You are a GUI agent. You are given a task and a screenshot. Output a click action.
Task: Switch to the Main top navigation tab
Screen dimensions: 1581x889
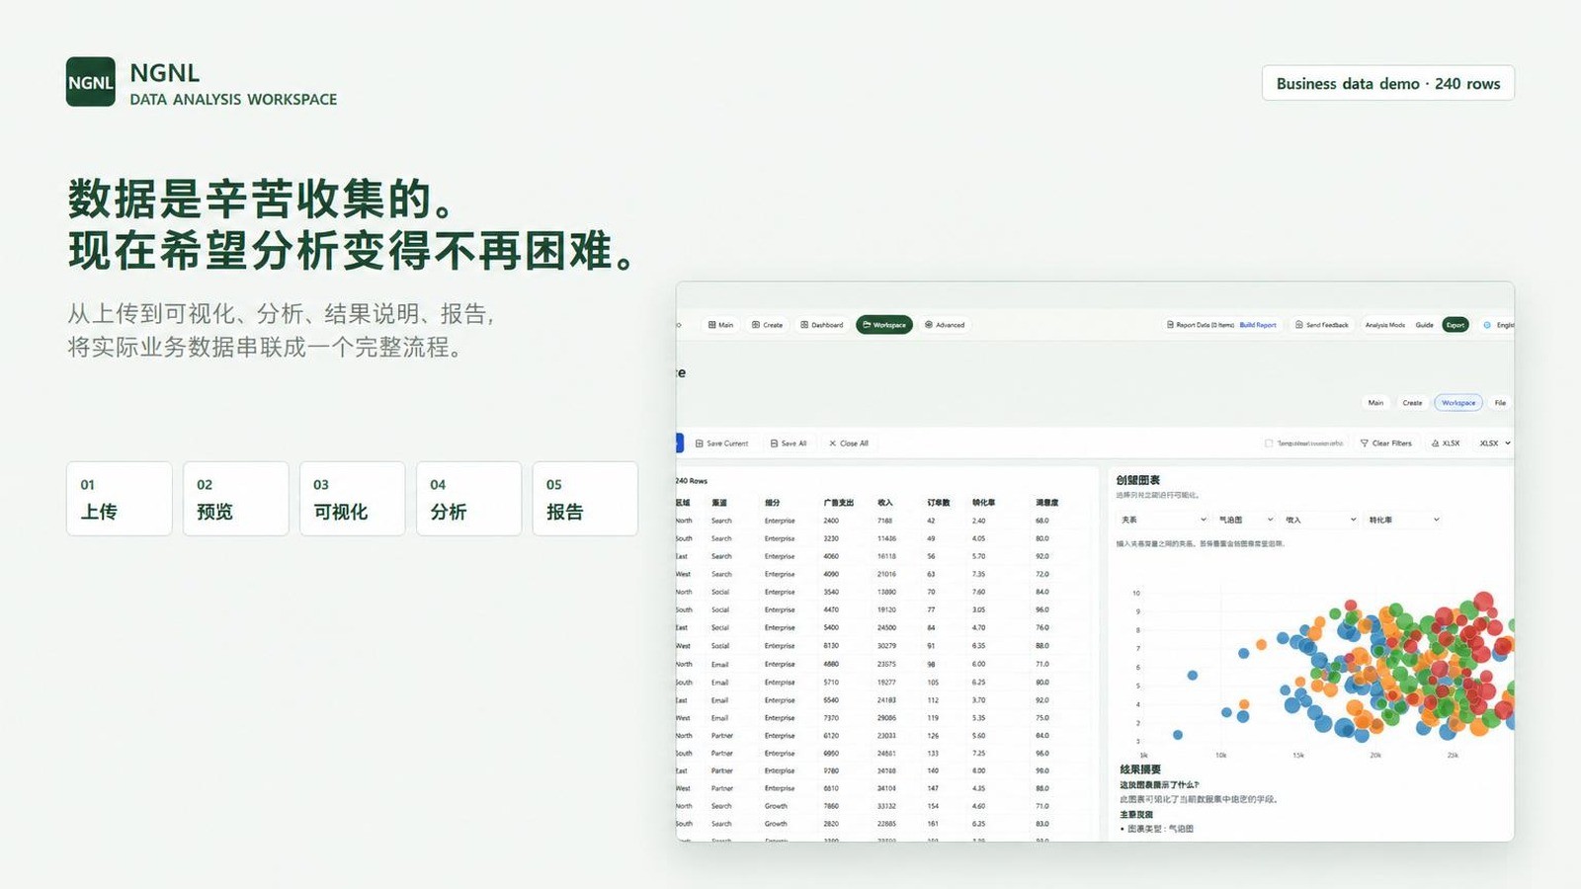721,325
